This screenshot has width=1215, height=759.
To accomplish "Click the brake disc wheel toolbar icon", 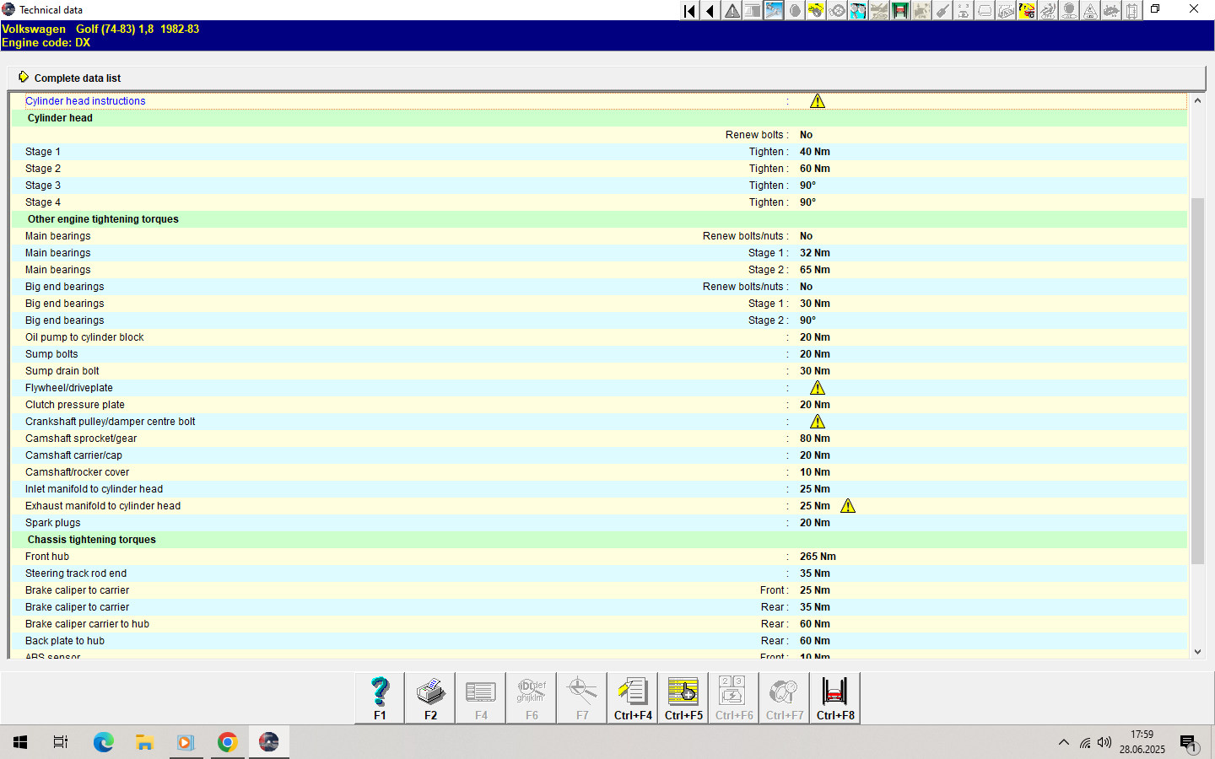I will pyautogui.click(x=837, y=10).
